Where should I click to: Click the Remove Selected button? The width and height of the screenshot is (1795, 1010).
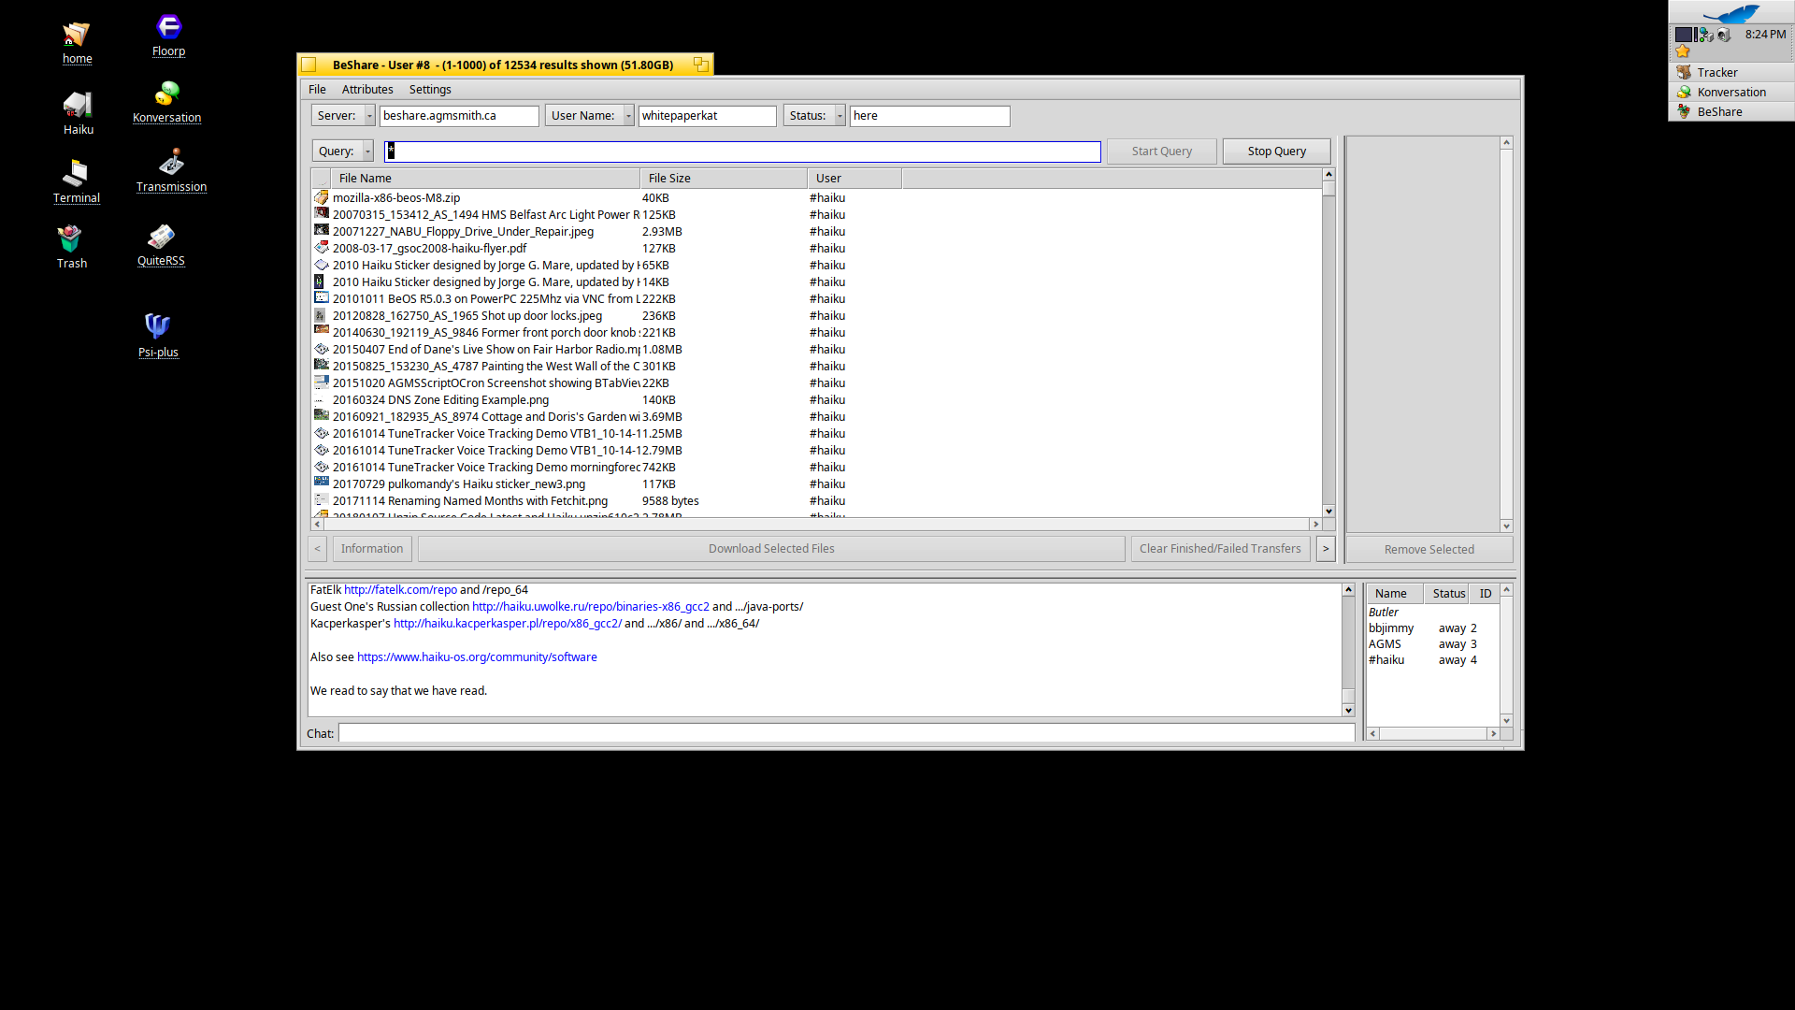[1429, 549]
